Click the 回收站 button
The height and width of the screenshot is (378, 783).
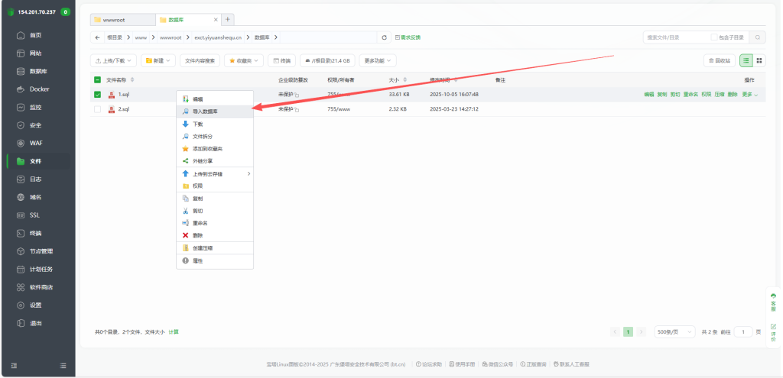[x=720, y=60]
